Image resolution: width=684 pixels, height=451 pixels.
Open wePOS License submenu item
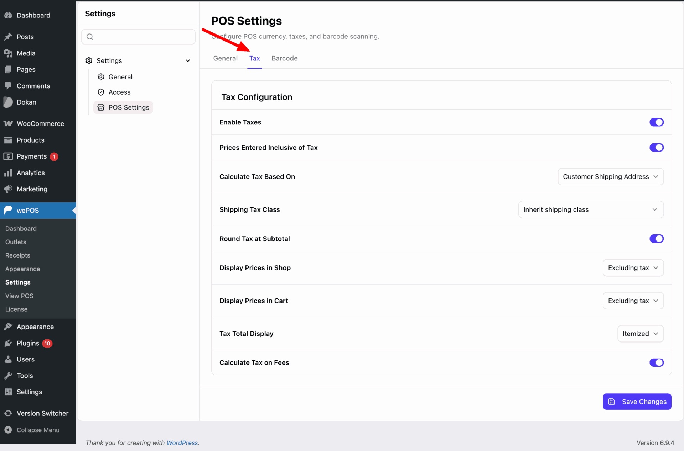click(x=16, y=309)
